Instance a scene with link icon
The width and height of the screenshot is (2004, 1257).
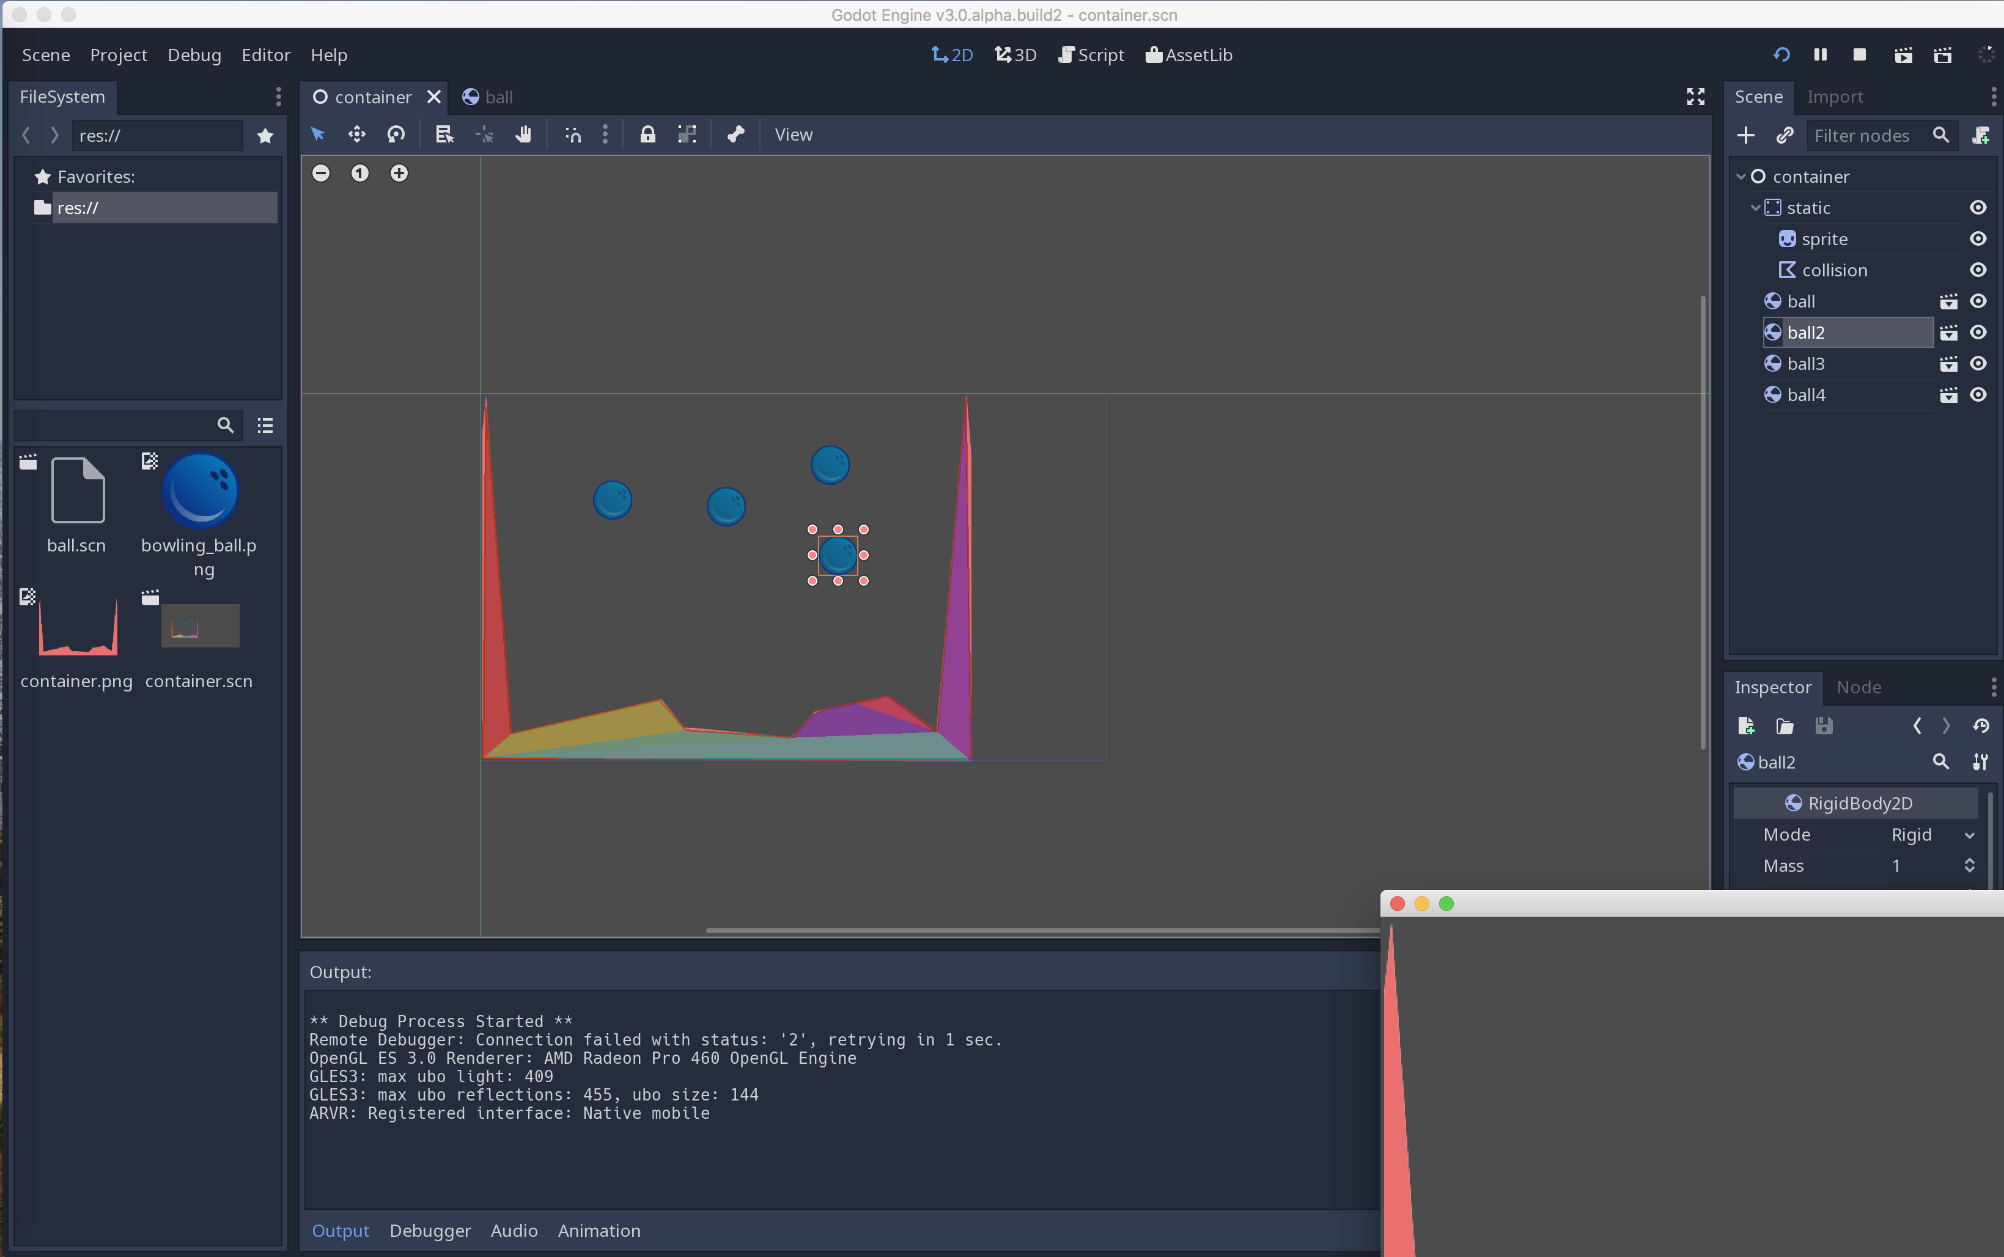(x=1785, y=136)
